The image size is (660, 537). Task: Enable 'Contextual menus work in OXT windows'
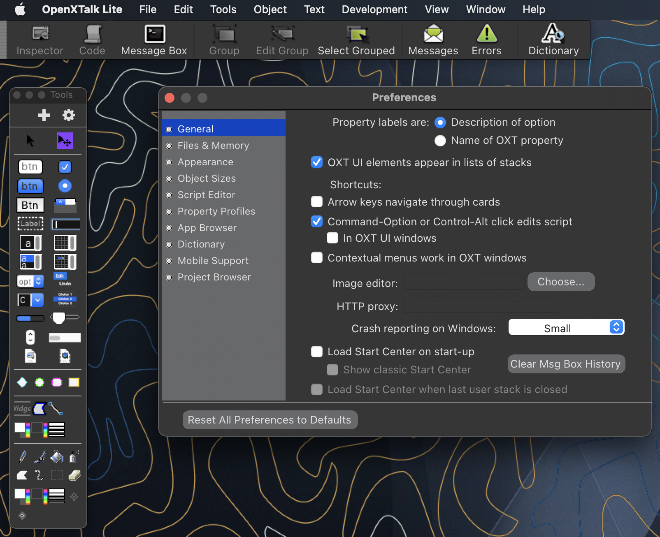[x=317, y=258]
